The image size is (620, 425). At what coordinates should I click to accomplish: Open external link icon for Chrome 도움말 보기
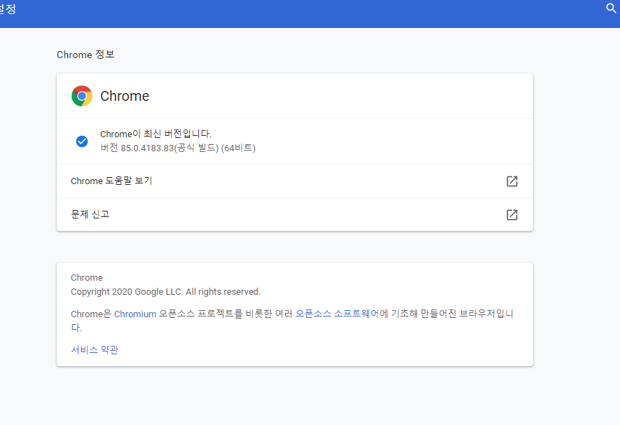pyautogui.click(x=512, y=181)
